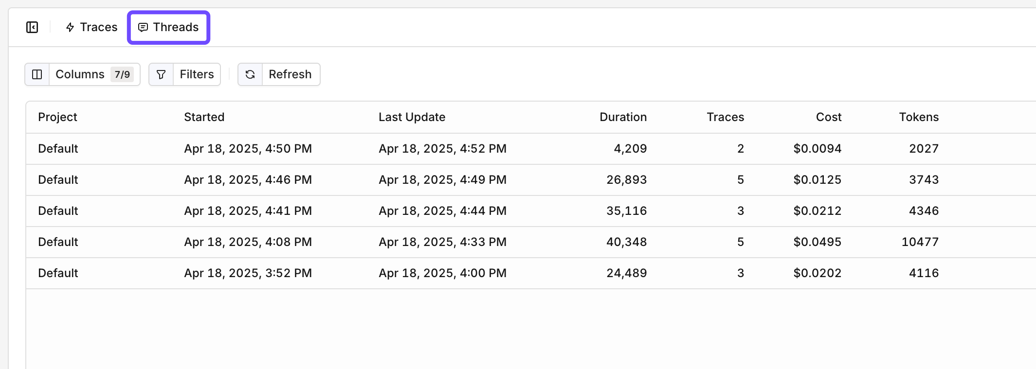The width and height of the screenshot is (1036, 369).
Task: Open thread started at 4:50 PM
Action: point(248,149)
